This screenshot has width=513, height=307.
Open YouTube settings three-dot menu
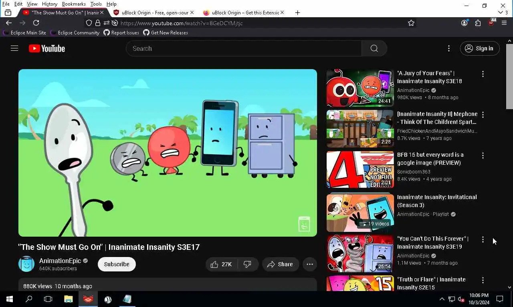coord(449,48)
